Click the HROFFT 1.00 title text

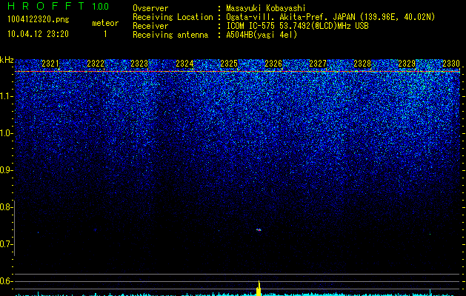(x=59, y=6)
